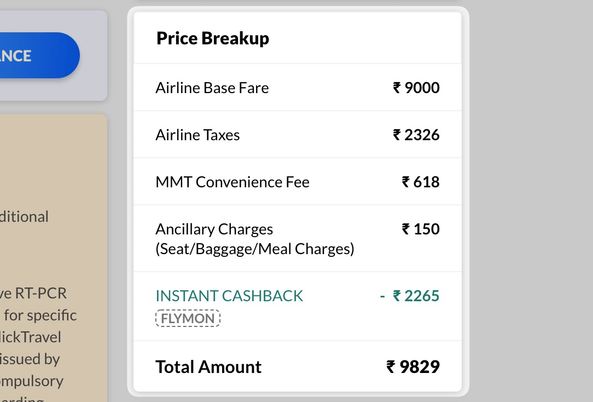Image resolution: width=593 pixels, height=402 pixels.
Task: Click the Airline Base Fare label
Action: (212, 88)
